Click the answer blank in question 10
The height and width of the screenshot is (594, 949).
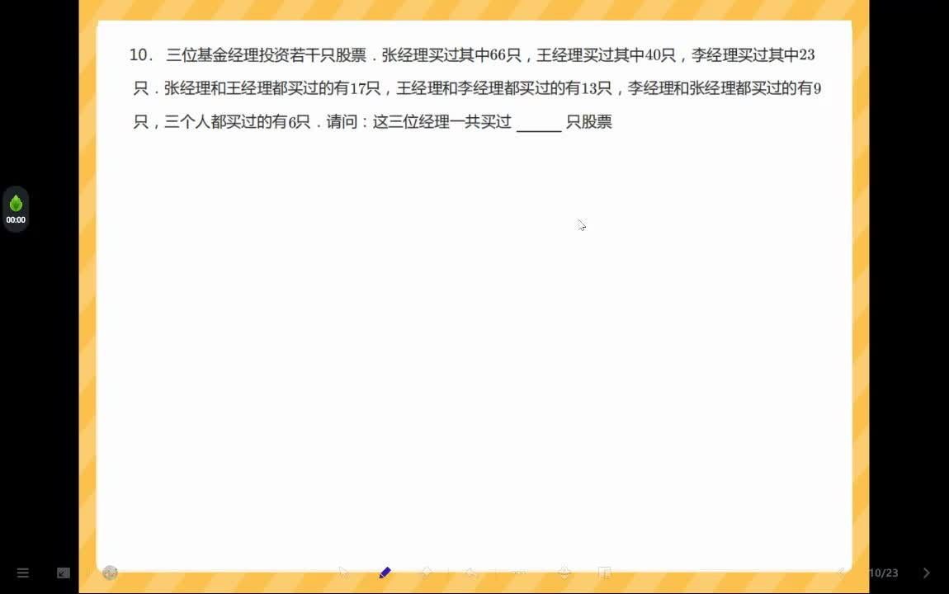(539, 123)
